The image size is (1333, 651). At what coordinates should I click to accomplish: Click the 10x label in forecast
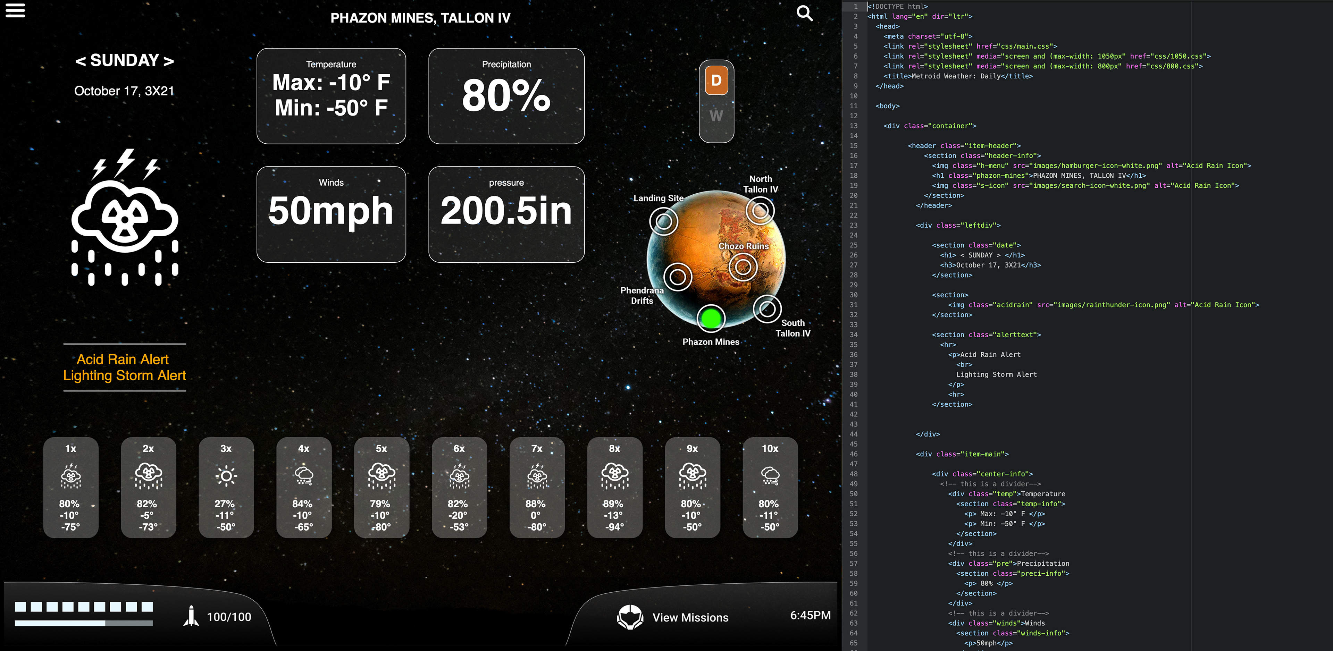(x=770, y=449)
